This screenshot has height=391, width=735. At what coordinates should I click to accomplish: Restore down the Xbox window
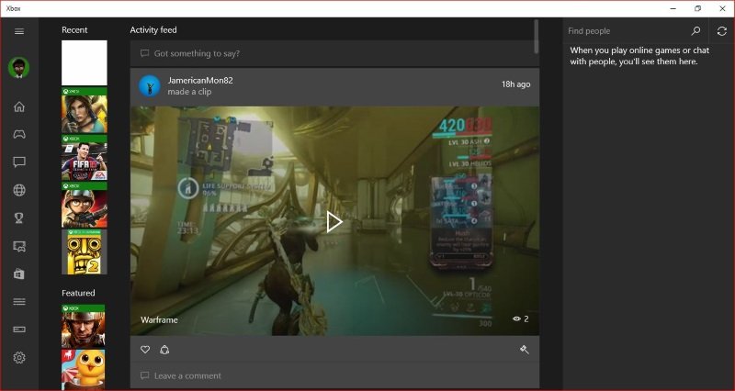coord(698,8)
